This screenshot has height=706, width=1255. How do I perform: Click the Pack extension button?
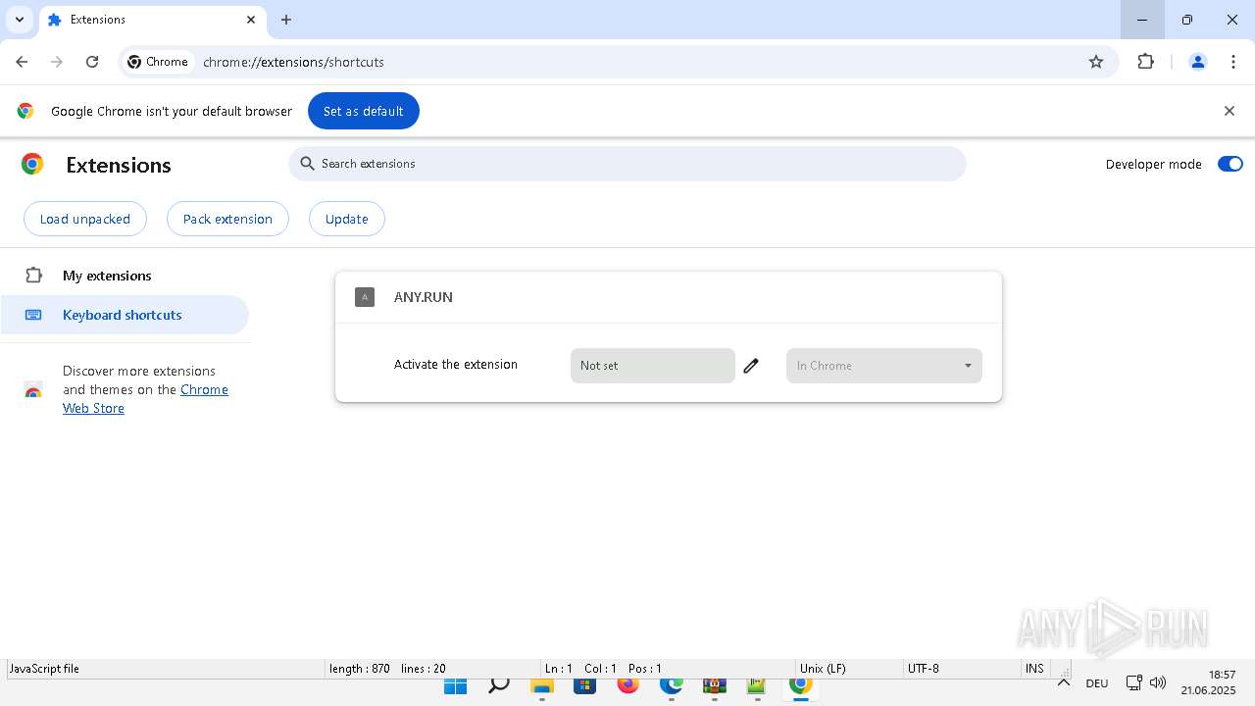(227, 219)
